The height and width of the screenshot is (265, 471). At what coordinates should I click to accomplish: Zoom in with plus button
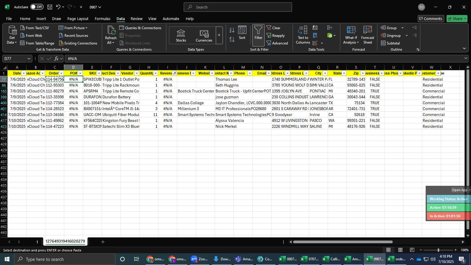pos(456,250)
